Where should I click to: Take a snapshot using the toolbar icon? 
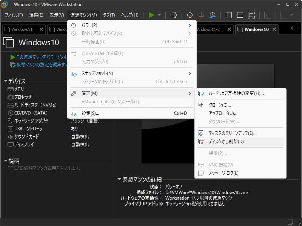pos(190,15)
